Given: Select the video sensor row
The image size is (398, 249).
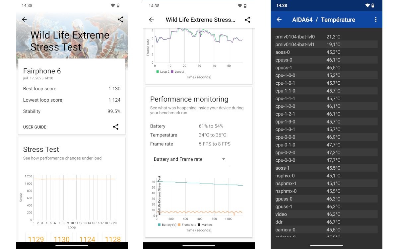Looking at the screenshot, I should click(x=326, y=214).
